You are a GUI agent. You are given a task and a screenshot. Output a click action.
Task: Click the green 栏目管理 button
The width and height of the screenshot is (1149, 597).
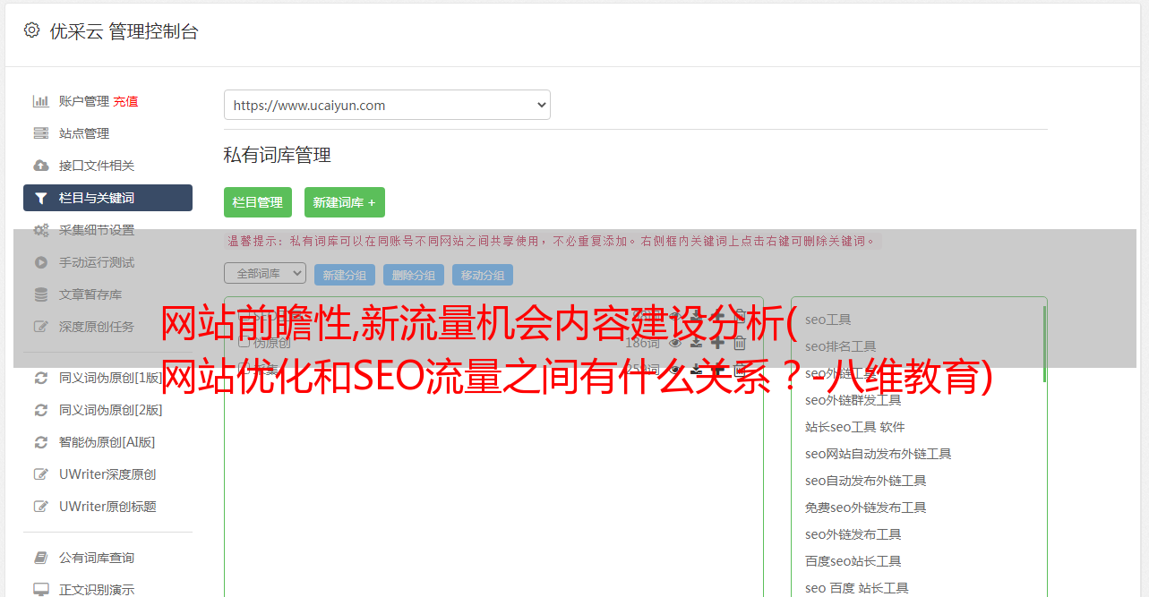click(x=258, y=202)
